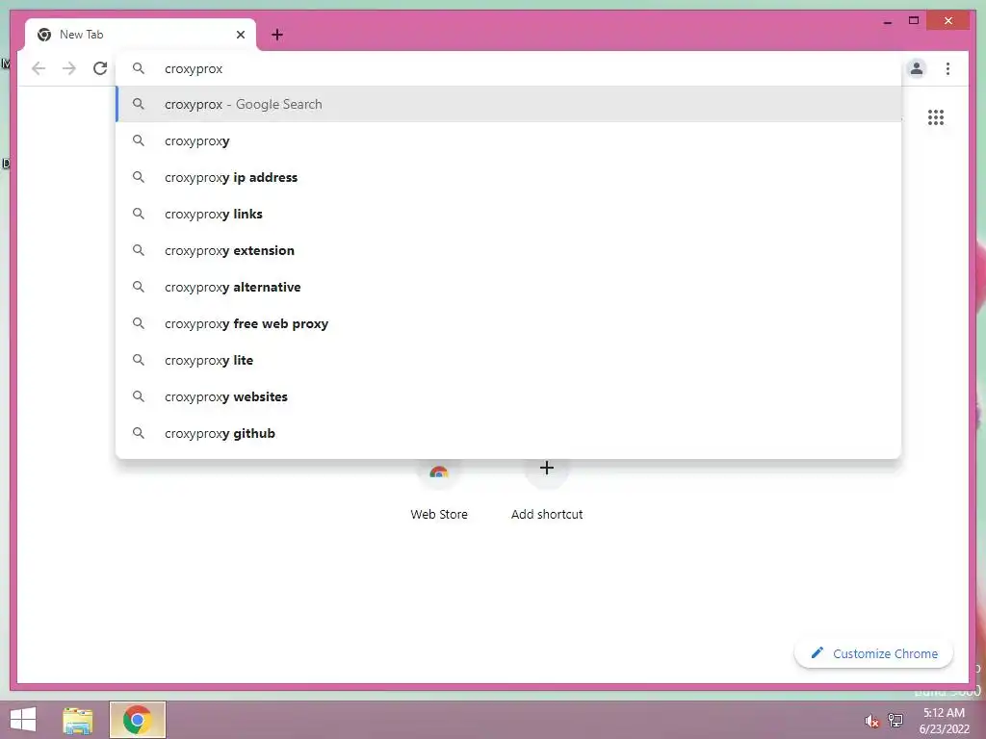The image size is (986, 739).
Task: Open the Windows Start menu
Action: [23, 720]
